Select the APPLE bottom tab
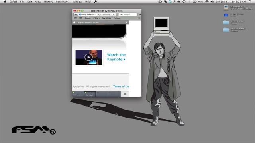Screen dimensions: 255x143 (90, 94)
